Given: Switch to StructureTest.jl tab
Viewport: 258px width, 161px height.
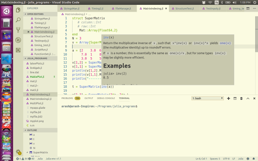Looking at the screenshot, I should point(184,8).
